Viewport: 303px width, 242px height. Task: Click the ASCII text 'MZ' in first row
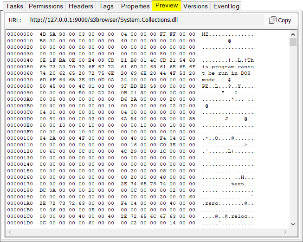coord(205,34)
